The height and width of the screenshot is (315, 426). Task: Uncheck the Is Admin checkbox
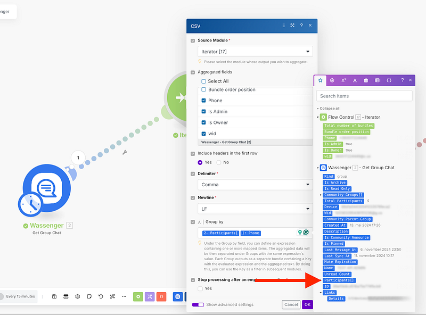[203, 112]
